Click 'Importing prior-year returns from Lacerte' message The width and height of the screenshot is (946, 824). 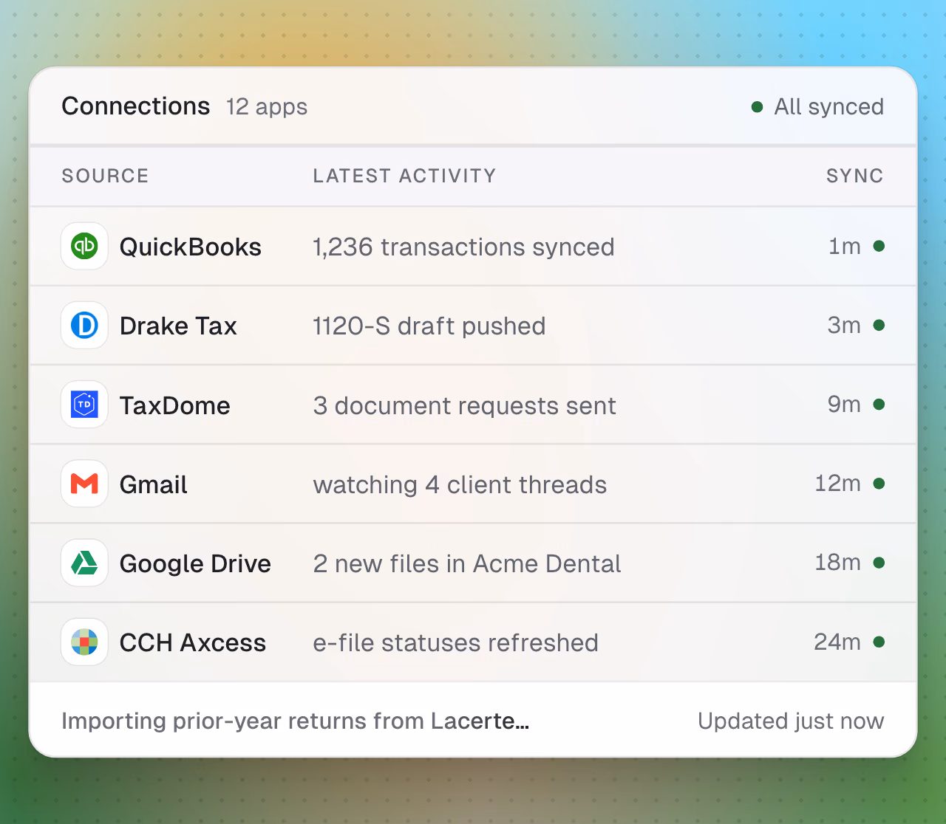click(296, 721)
